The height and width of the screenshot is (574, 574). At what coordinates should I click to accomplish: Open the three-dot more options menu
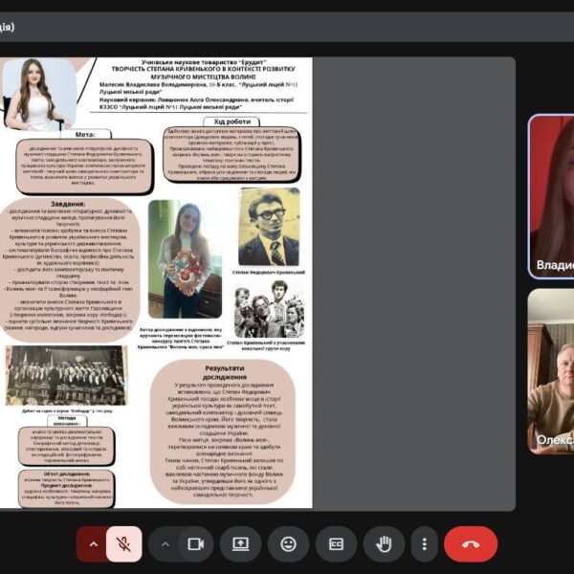pyautogui.click(x=424, y=543)
